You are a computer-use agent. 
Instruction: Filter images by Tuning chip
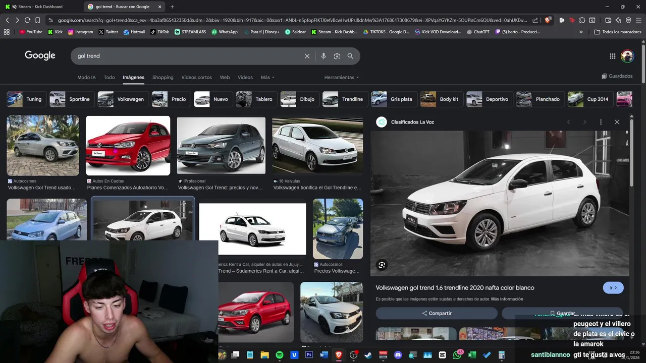(x=26, y=99)
